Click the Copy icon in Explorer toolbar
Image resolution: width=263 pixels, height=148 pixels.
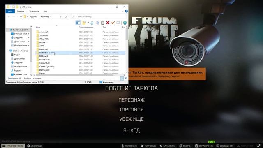pos(97,23)
